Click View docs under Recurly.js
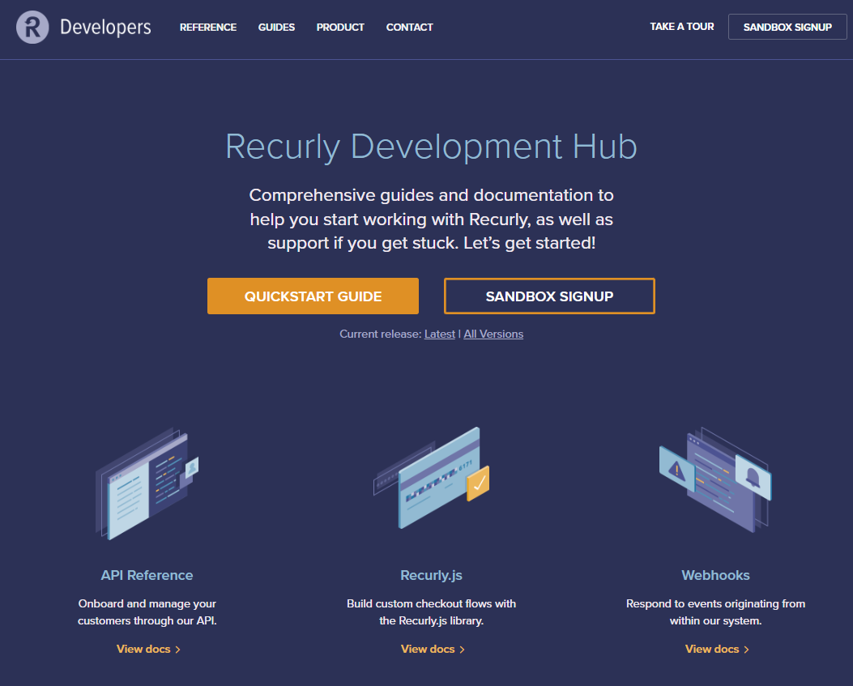Viewport: 853px width, 686px height. coord(433,649)
